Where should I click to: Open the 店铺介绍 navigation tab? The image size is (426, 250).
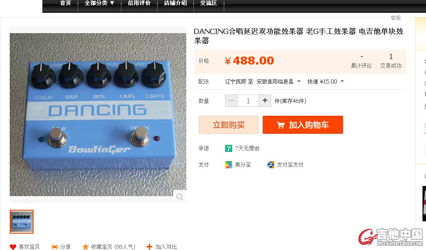[176, 3]
